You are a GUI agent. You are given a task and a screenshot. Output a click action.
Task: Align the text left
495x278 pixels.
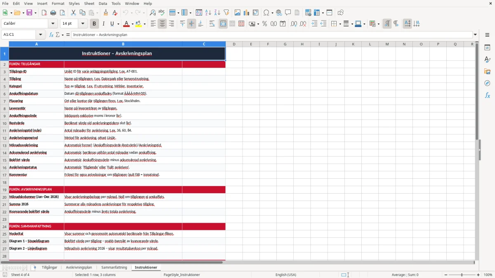point(153,24)
